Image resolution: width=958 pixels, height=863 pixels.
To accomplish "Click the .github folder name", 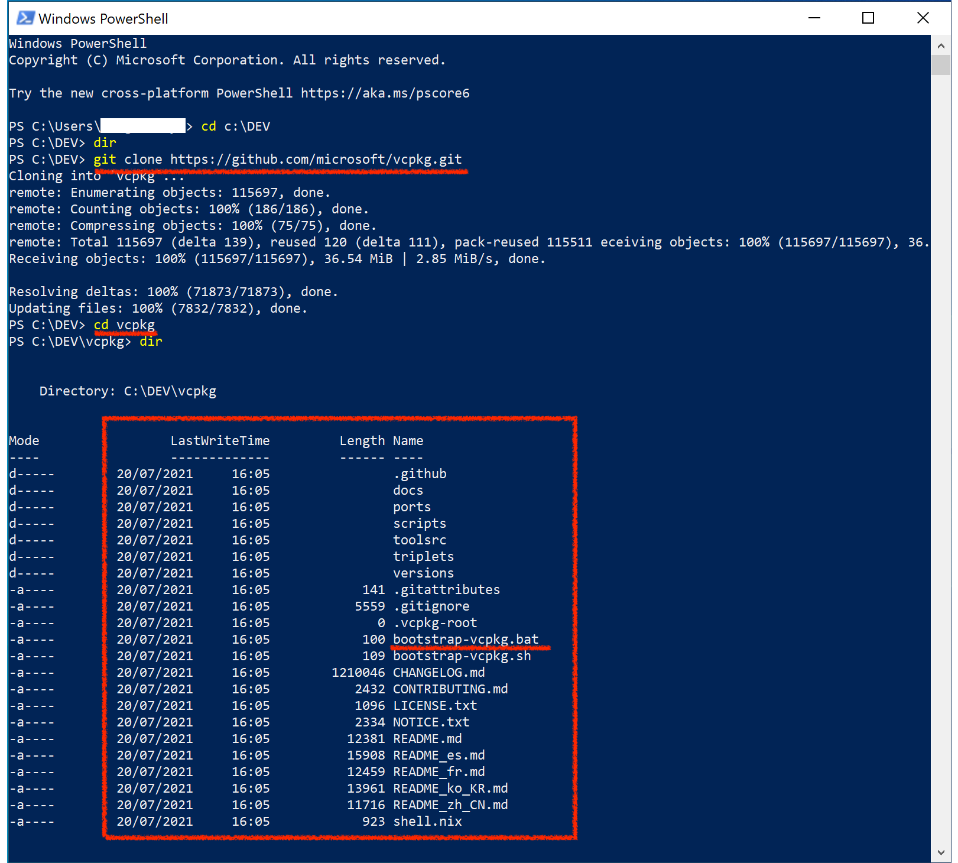I will point(420,474).
